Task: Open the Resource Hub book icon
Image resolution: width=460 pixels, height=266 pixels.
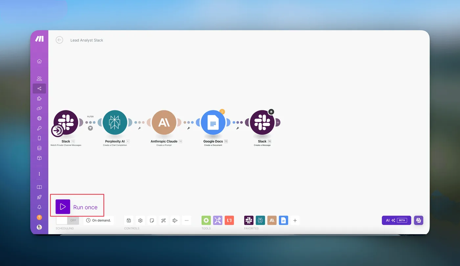Action: click(x=39, y=187)
